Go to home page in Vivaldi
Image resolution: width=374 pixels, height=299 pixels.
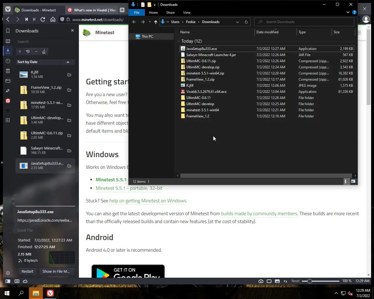click(53, 19)
